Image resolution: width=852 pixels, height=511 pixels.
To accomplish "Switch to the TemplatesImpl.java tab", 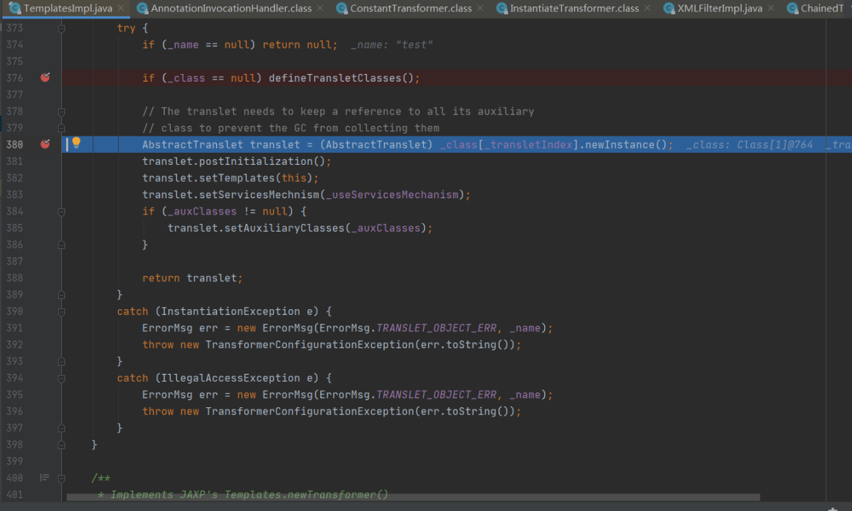I will (x=68, y=8).
